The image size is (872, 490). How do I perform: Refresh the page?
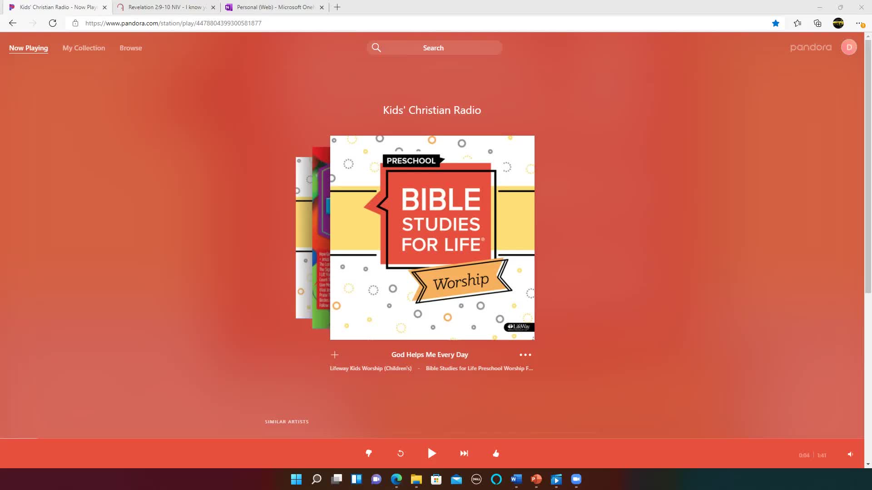coord(53,23)
